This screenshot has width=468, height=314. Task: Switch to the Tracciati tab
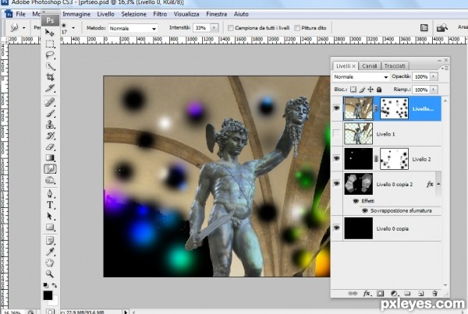tap(395, 66)
